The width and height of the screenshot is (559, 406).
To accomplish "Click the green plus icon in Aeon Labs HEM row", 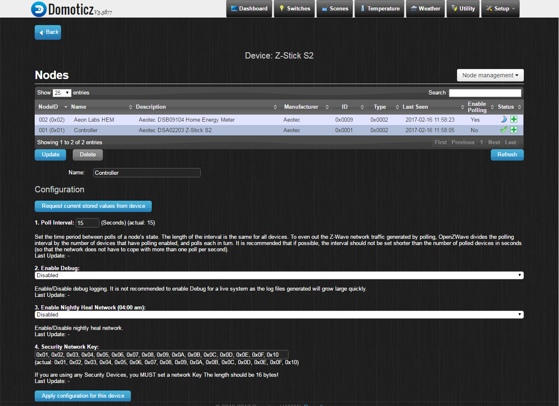I will pos(514,120).
